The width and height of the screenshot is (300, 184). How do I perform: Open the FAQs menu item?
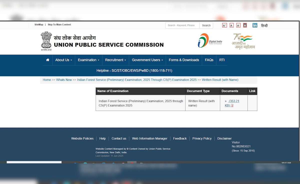tap(209, 60)
